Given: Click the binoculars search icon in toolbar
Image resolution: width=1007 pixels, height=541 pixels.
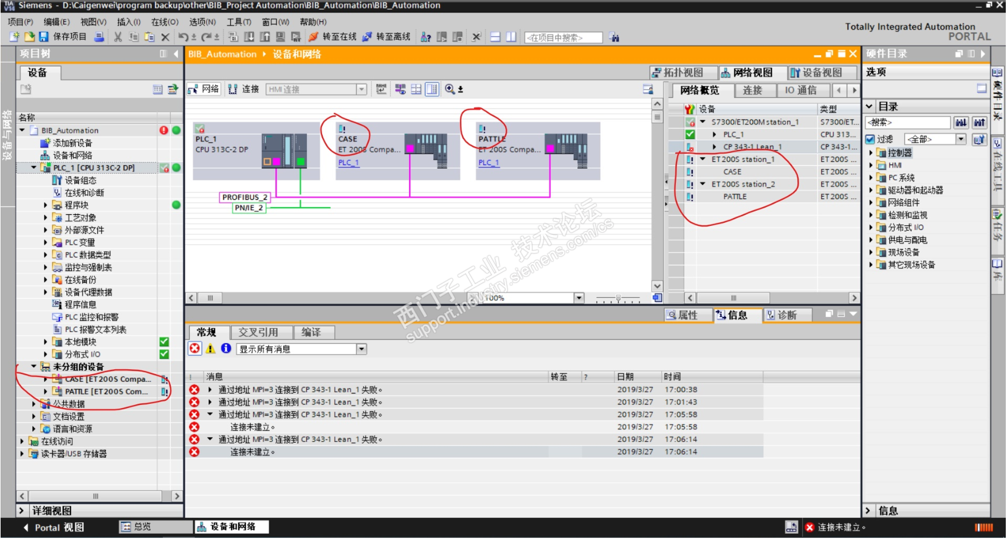Looking at the screenshot, I should pos(614,38).
